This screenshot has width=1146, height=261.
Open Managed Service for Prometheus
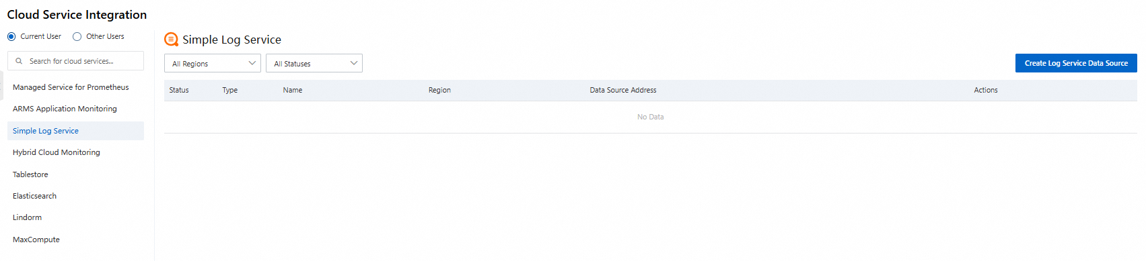pyautogui.click(x=75, y=87)
